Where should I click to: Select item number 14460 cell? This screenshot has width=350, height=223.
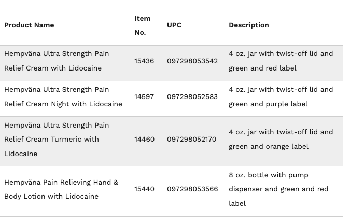point(145,140)
